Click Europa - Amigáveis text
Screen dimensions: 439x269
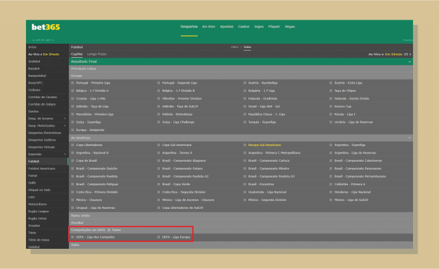(x=90, y=130)
